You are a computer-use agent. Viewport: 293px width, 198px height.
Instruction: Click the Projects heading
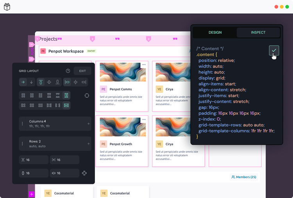(x=48, y=39)
